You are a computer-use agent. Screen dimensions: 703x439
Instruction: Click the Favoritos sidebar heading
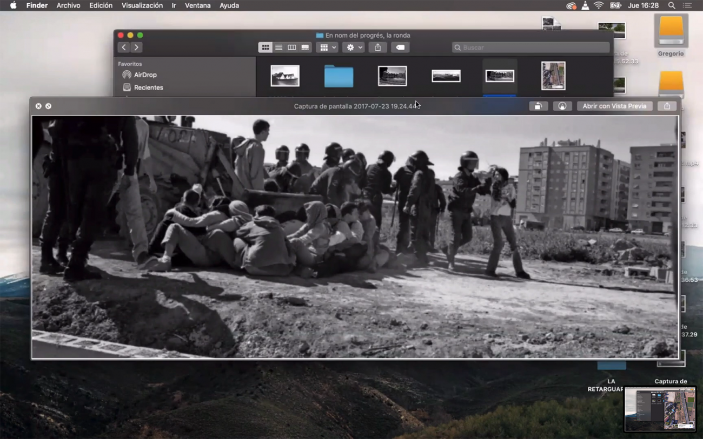130,64
